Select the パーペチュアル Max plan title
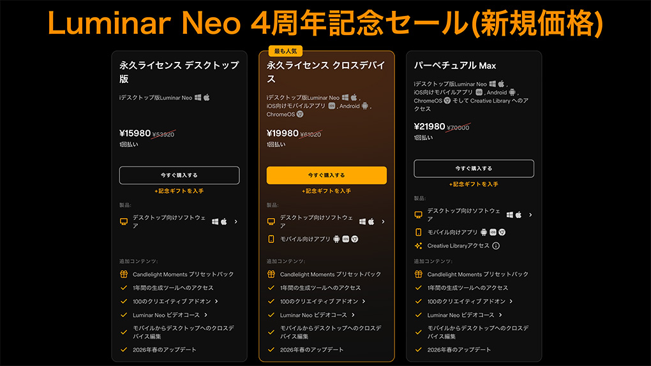This screenshot has width=651, height=366. click(454, 66)
